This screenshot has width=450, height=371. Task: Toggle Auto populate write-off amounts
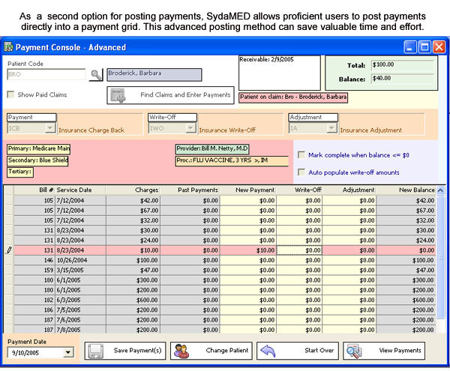click(301, 172)
